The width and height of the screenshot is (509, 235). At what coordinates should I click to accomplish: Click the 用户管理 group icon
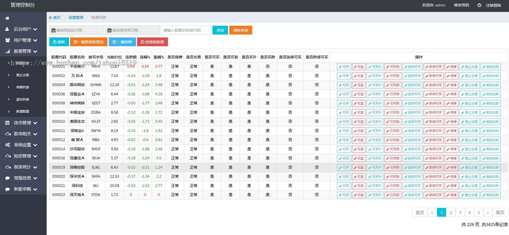[x=8, y=40]
